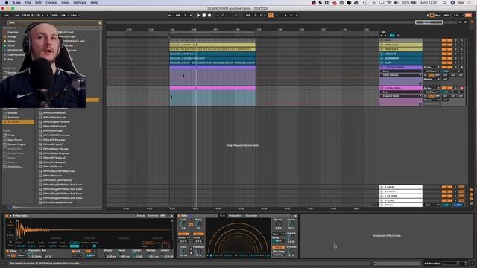
Task: Toggle the Simpler Filter on switch
Action: [8, 252]
